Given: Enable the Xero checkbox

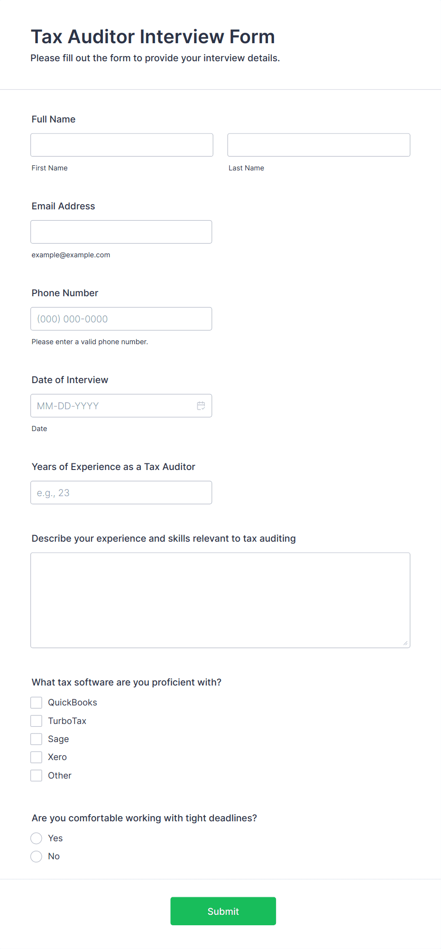Looking at the screenshot, I should pyautogui.click(x=37, y=757).
